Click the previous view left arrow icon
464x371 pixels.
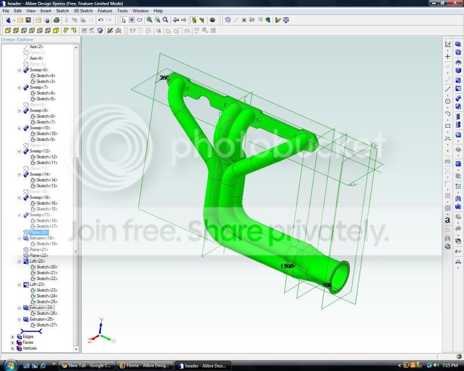pos(176,20)
